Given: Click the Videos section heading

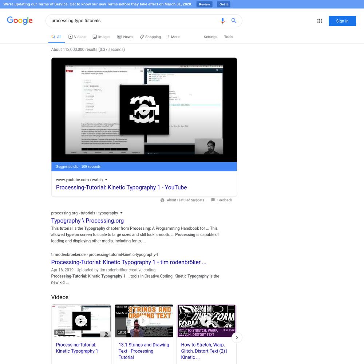Looking at the screenshot, I should tap(60, 297).
